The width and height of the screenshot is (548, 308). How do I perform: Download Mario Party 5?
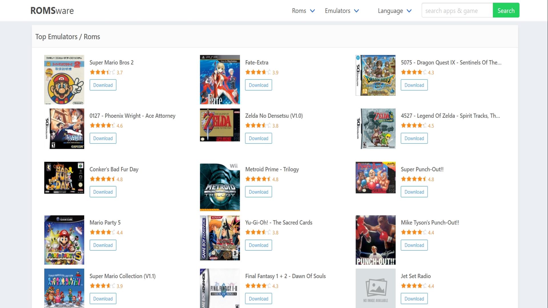(103, 245)
